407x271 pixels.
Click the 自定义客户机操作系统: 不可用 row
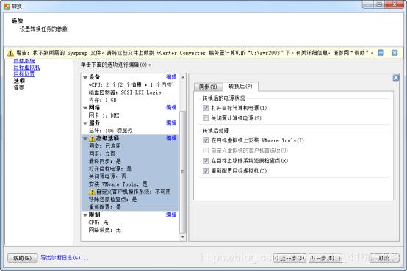[x=130, y=192]
